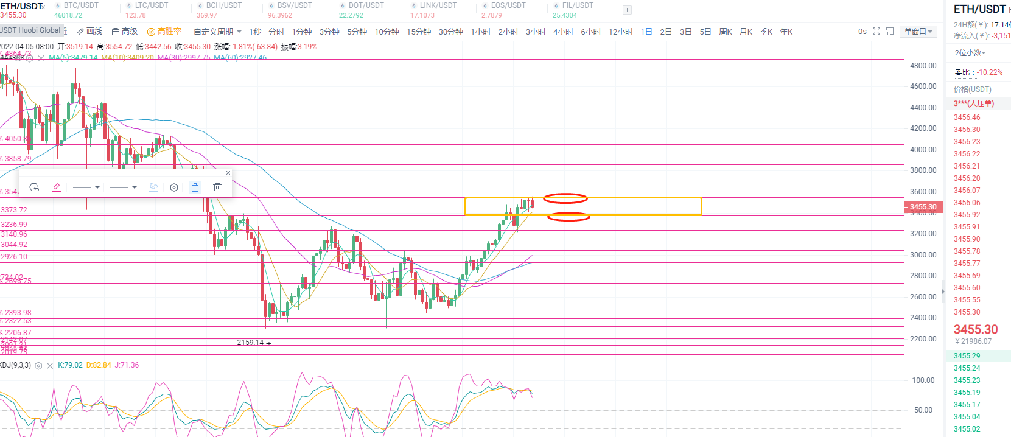Image resolution: width=1011 pixels, height=437 pixels.
Task: Add a new symbol tab with plus
Action: 628,10
